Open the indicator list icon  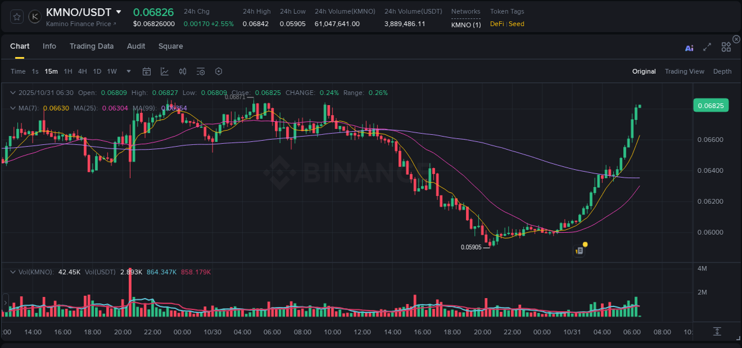(x=200, y=71)
